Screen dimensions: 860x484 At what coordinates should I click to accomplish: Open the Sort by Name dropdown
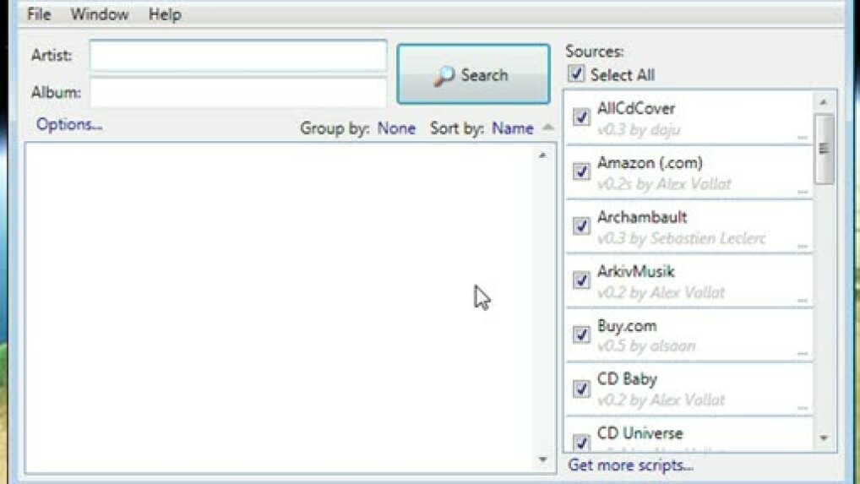[512, 128]
